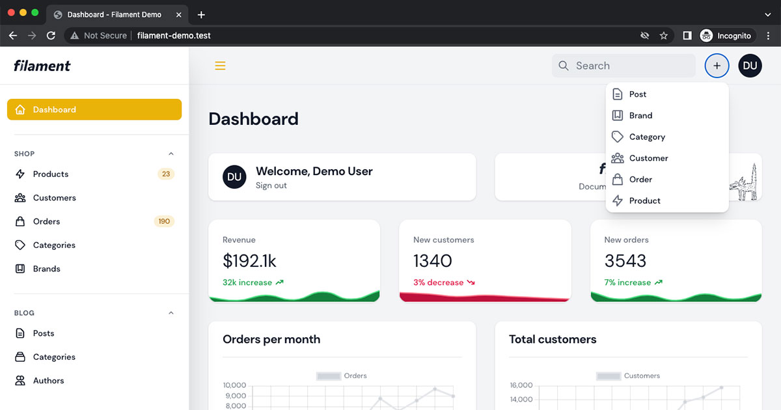Go to Customers in the sidebar
This screenshot has width=781, height=410.
94,198
